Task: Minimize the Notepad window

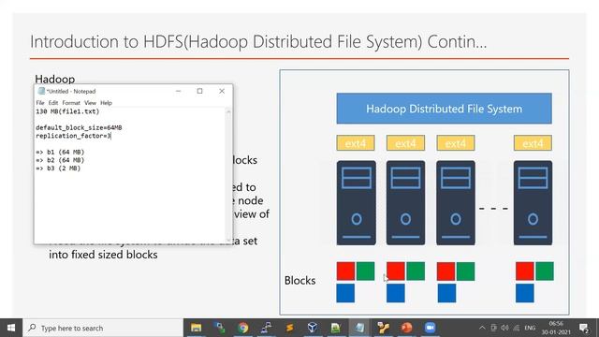Action: [178, 92]
